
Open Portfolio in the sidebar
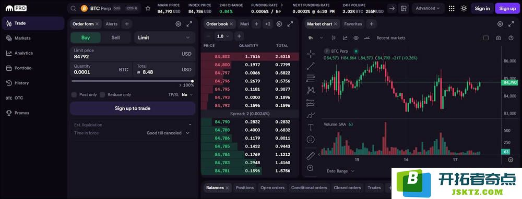(x=23, y=68)
